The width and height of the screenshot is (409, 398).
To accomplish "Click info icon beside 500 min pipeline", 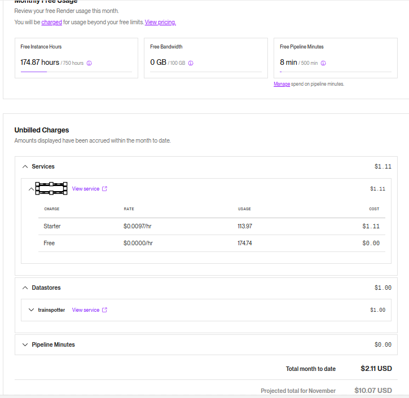I will click(x=323, y=63).
